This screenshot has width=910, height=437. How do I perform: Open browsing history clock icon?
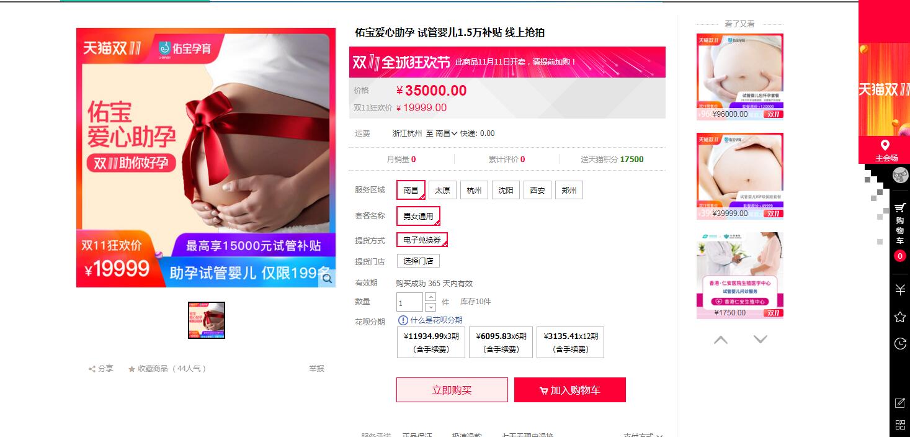pos(899,343)
